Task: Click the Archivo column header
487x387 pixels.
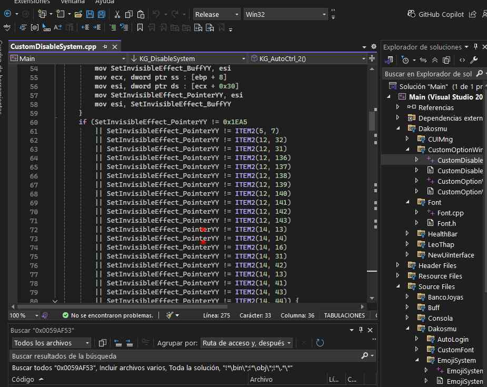Action: tap(261, 379)
